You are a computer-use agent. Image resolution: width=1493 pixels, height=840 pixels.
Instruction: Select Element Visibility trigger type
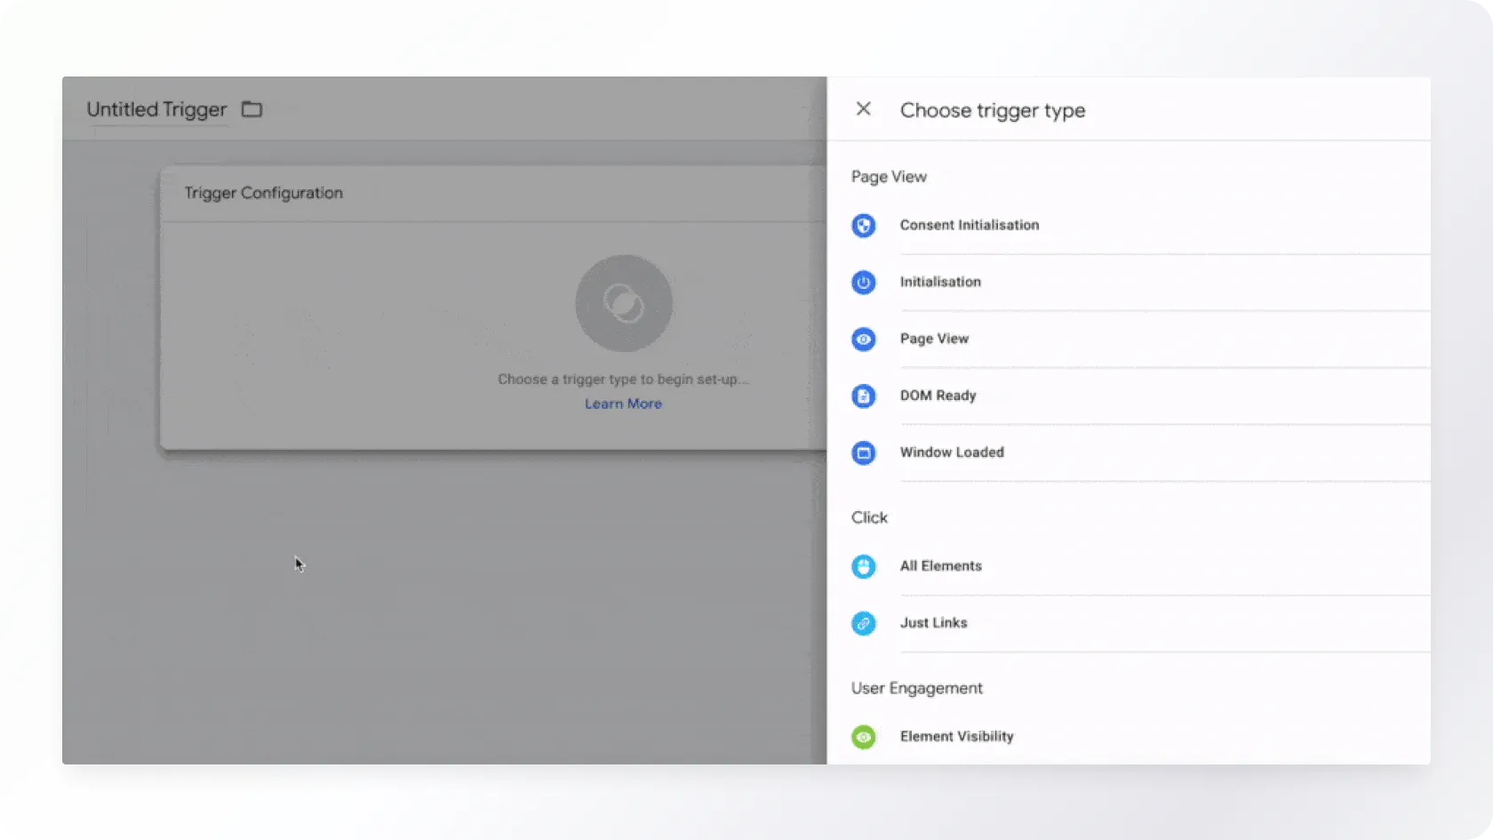pos(956,737)
